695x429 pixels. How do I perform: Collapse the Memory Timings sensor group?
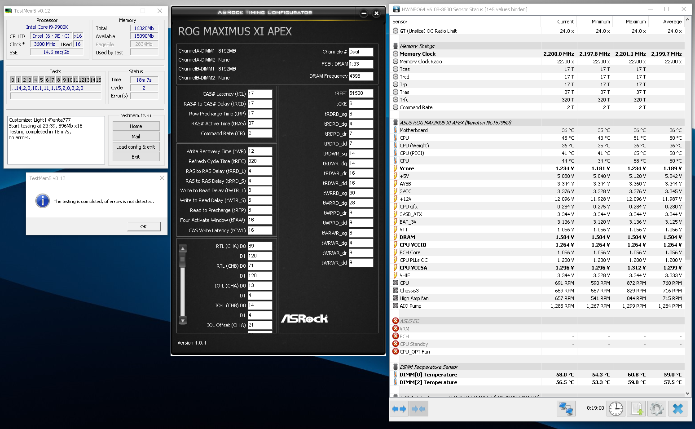[x=396, y=46]
